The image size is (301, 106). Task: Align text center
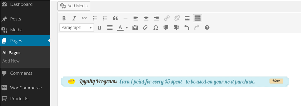[x=146, y=18]
